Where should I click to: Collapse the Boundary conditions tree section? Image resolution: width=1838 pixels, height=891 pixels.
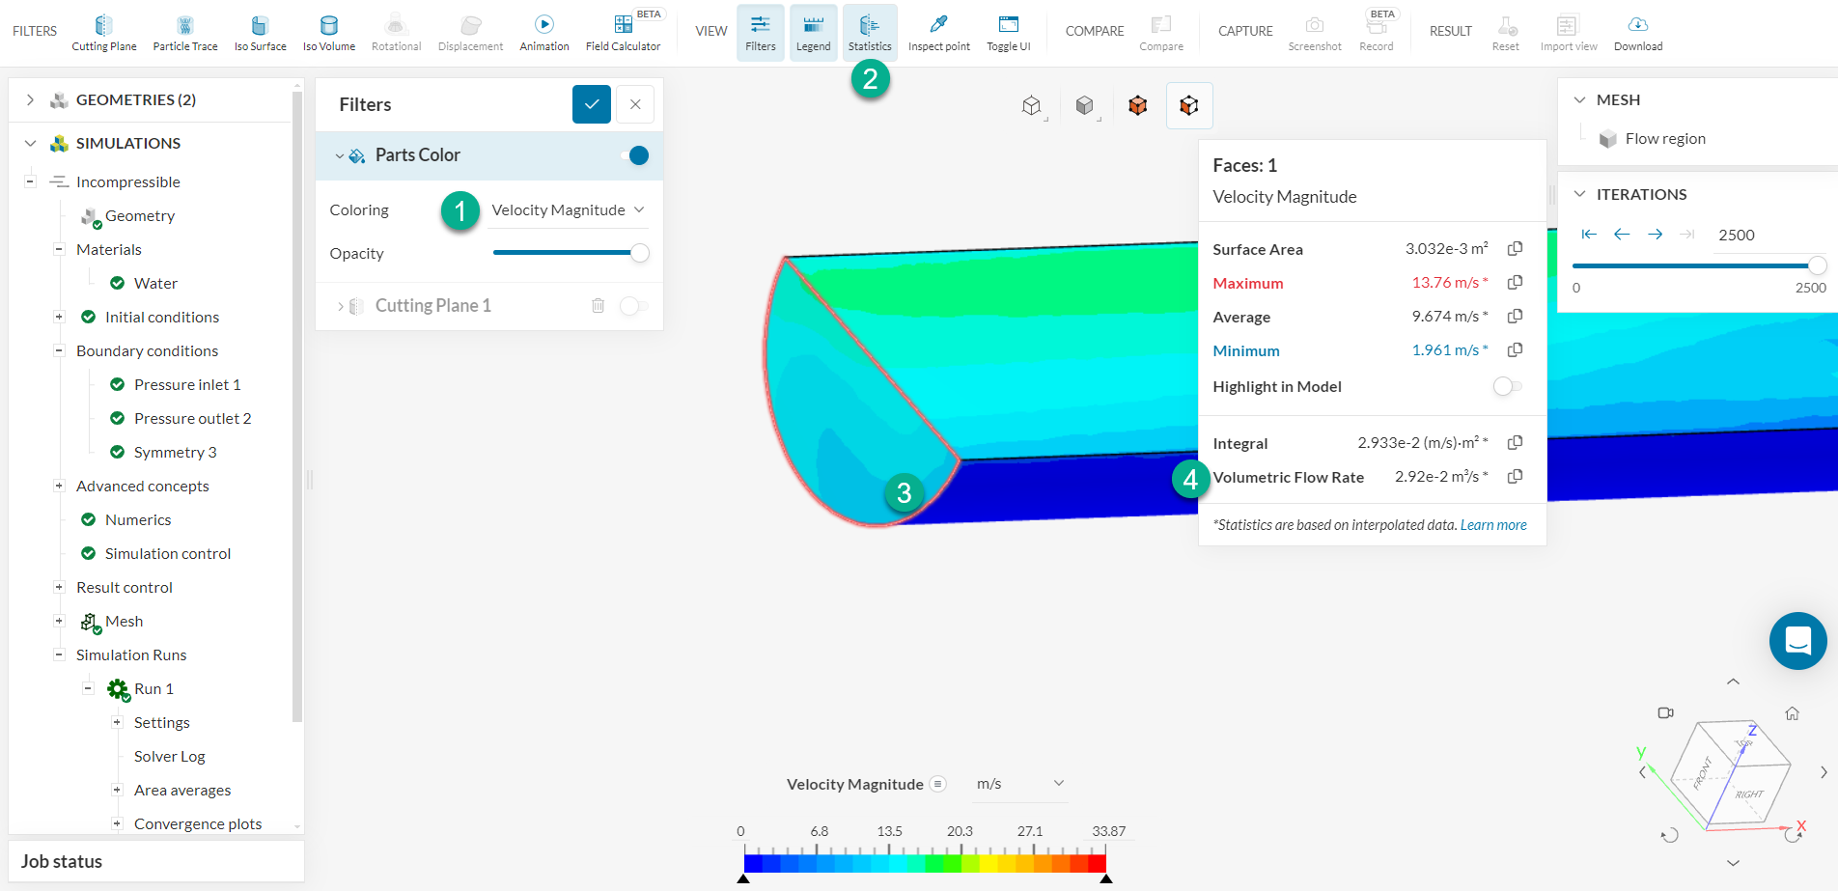point(59,350)
